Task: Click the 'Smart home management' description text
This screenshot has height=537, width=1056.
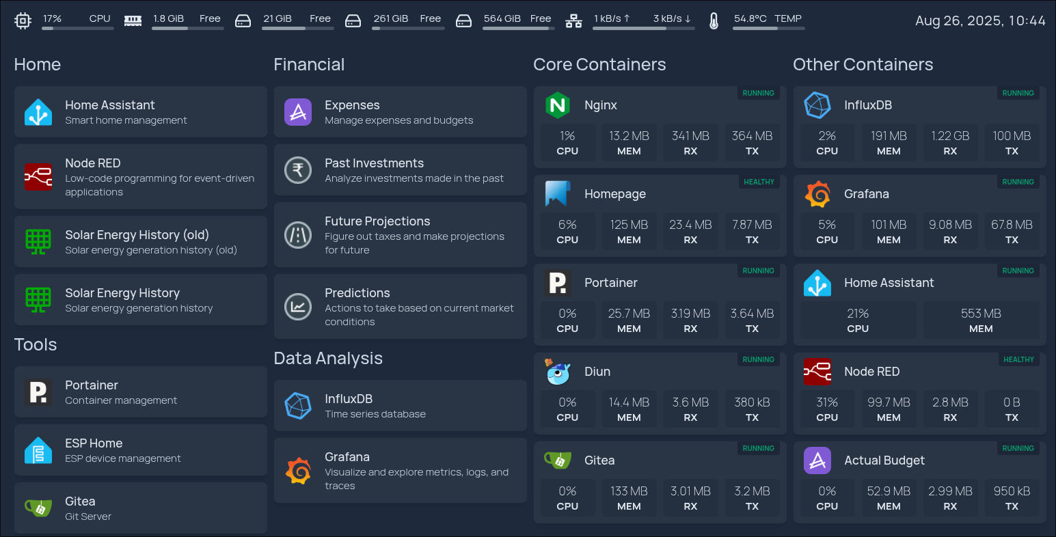Action: (126, 120)
